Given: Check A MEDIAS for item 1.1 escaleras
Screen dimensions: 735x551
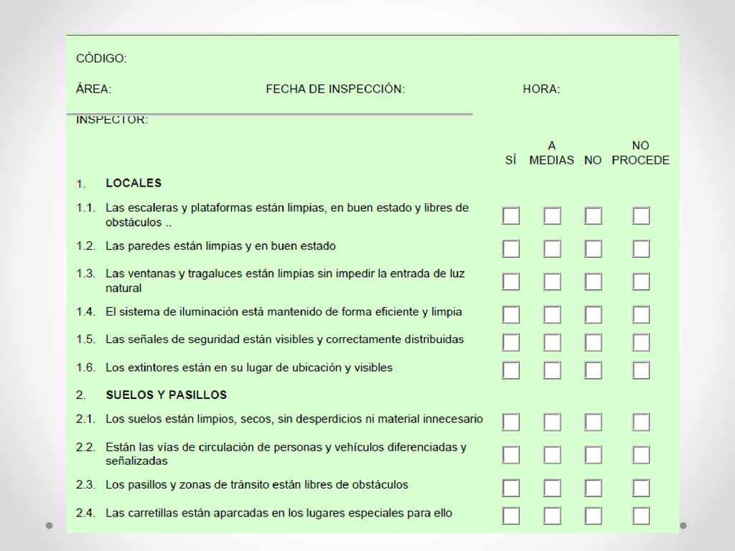Looking at the screenshot, I should coord(552,216).
